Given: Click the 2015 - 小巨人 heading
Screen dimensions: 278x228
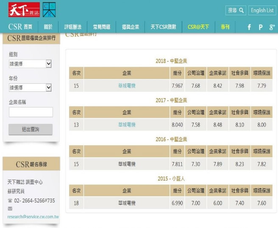Looking at the screenshot, I should pos(171,179).
